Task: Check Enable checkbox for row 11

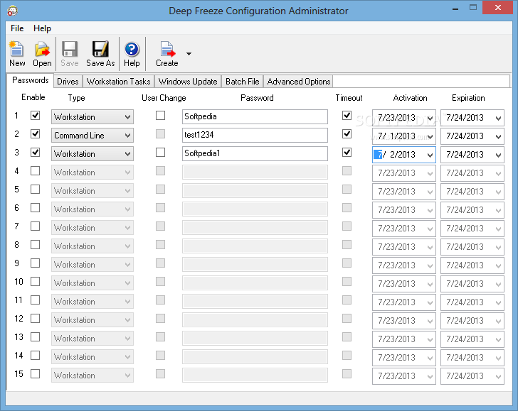Action: (x=35, y=300)
